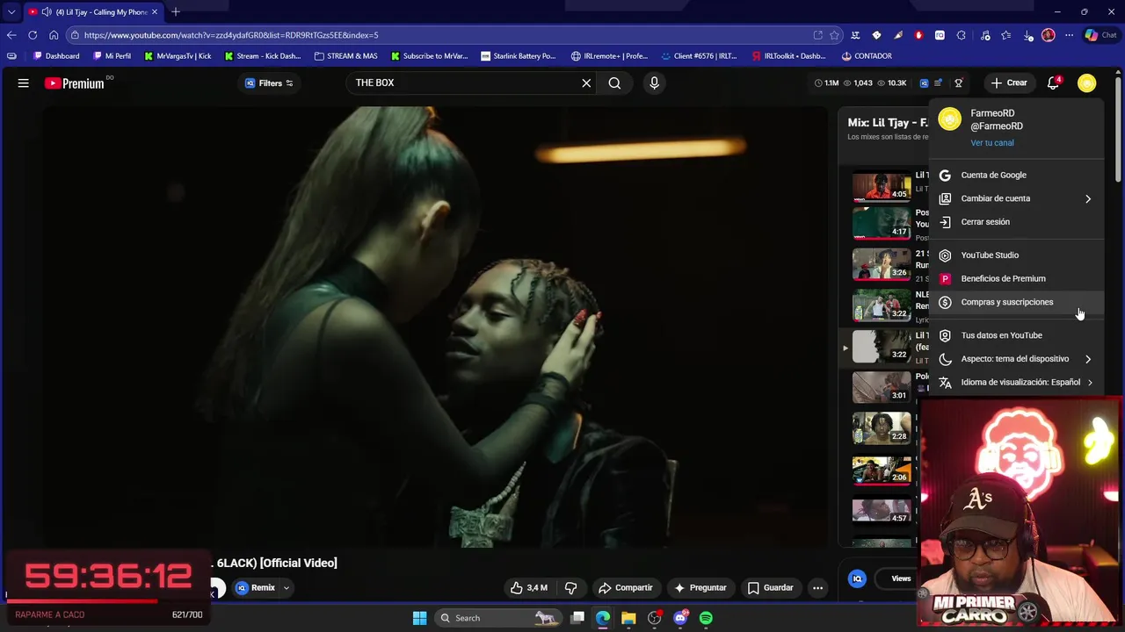Click the vidIQ Remix button
1125x632 pixels.
(255, 588)
